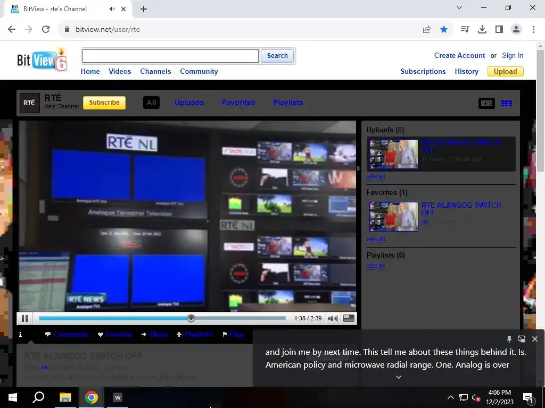This screenshot has height=408, width=545.
Task: Open the Comments tab below video
Action: [67, 335]
